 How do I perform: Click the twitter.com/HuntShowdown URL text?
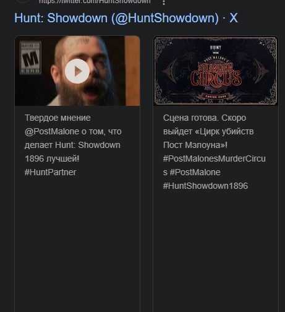click(95, 2)
